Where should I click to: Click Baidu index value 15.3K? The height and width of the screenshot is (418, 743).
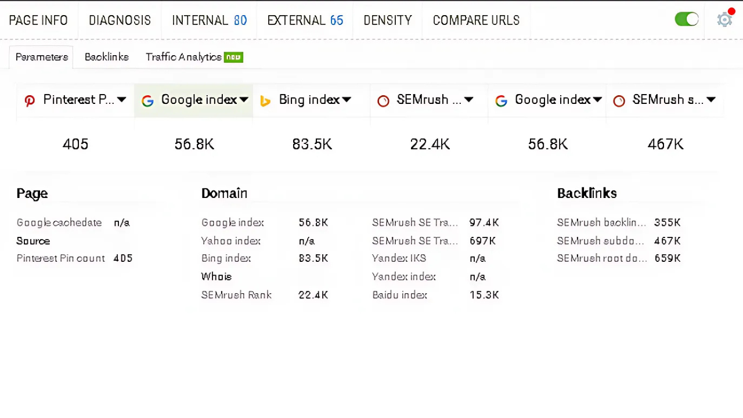(484, 295)
